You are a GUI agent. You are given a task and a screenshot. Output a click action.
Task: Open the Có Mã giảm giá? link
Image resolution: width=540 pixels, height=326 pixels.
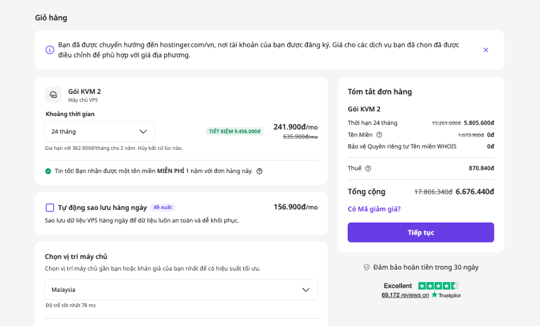[374, 209]
